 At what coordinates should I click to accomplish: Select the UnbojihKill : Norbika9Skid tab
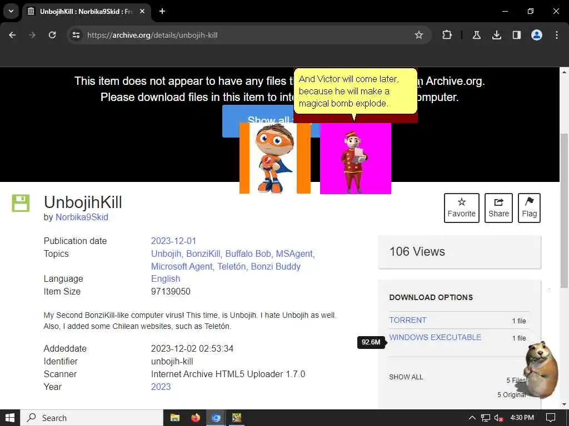pyautogui.click(x=86, y=11)
